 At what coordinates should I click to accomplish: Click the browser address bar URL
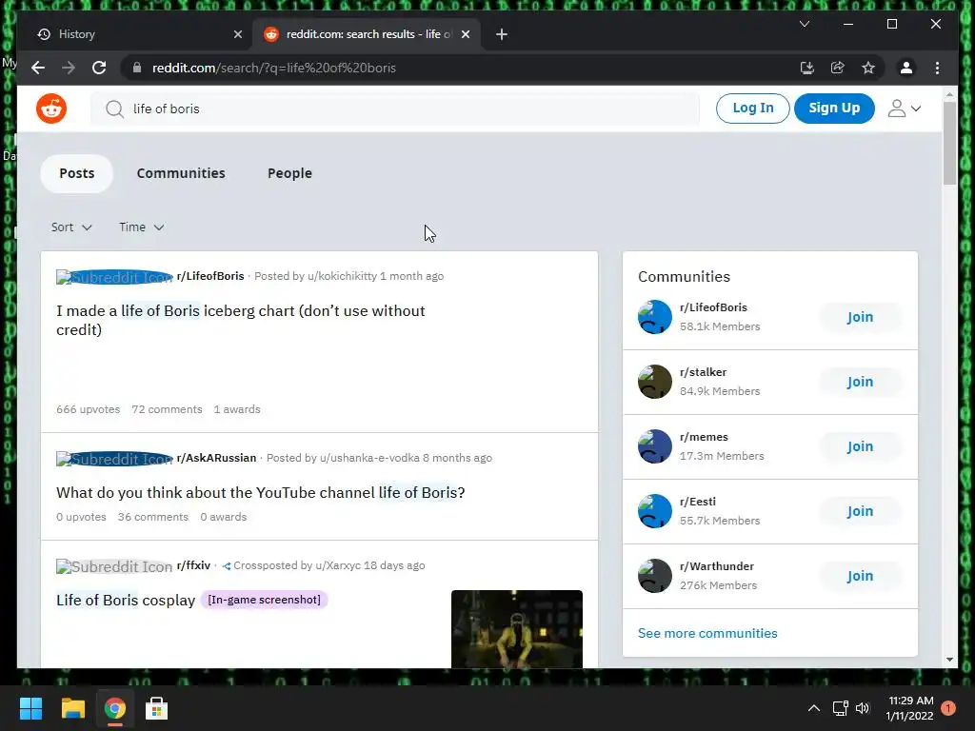click(274, 68)
